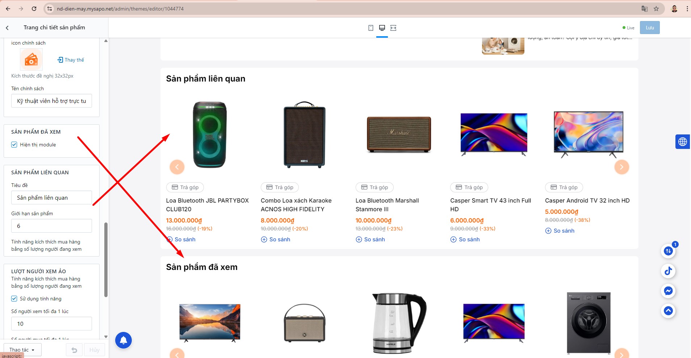Click Trả góp badge on Marshall speaker
This screenshot has width=691, height=358.
(x=374, y=187)
